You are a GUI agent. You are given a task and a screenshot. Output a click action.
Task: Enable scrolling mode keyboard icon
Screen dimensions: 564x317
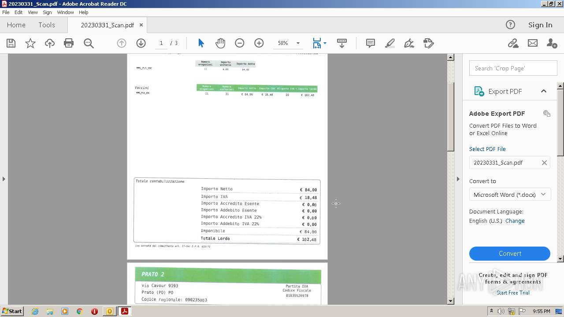[x=342, y=43]
